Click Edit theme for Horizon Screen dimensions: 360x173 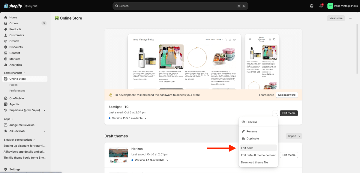[x=289, y=155]
